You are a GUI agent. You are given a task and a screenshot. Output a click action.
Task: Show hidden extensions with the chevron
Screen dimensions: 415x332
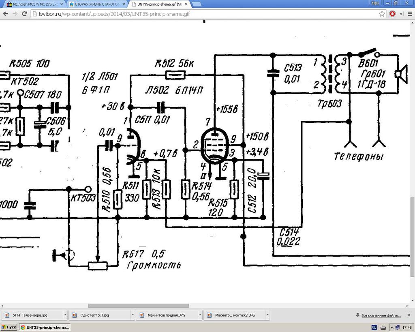coord(401,14)
